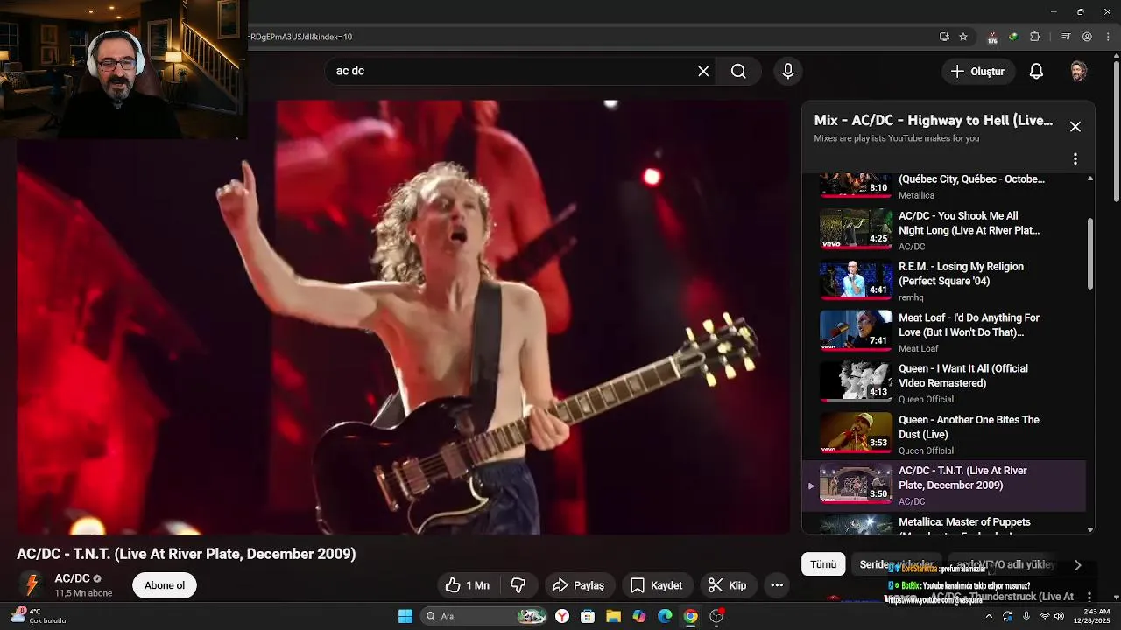The width and height of the screenshot is (1121, 630).
Task: Select AC/DC T.N.T. playlist item thumbnail
Action: [856, 485]
